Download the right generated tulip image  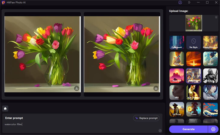pyautogui.click(x=156, y=88)
